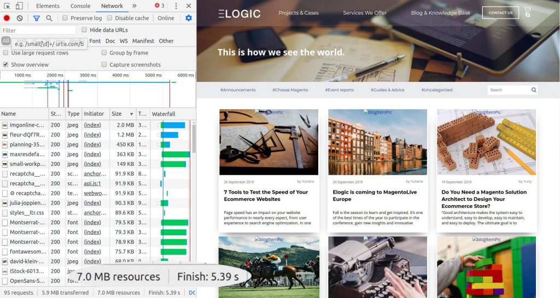Open Projects & Cases menu
Image resolution: width=560 pixels, height=298 pixels.
(x=299, y=13)
